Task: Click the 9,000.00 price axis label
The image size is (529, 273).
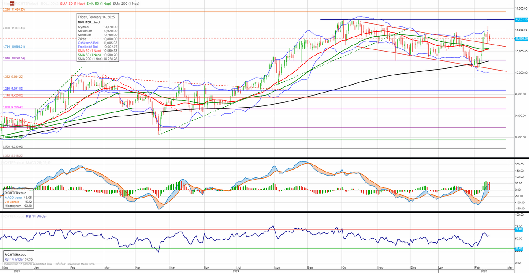Action: pyautogui.click(x=522, y=116)
